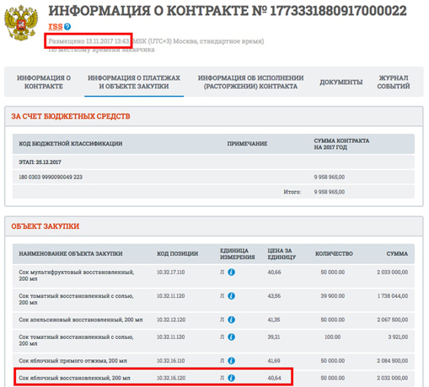The height and width of the screenshot is (387, 429).
Task: Click info icon for multifruit juice row
Action: click(x=231, y=272)
